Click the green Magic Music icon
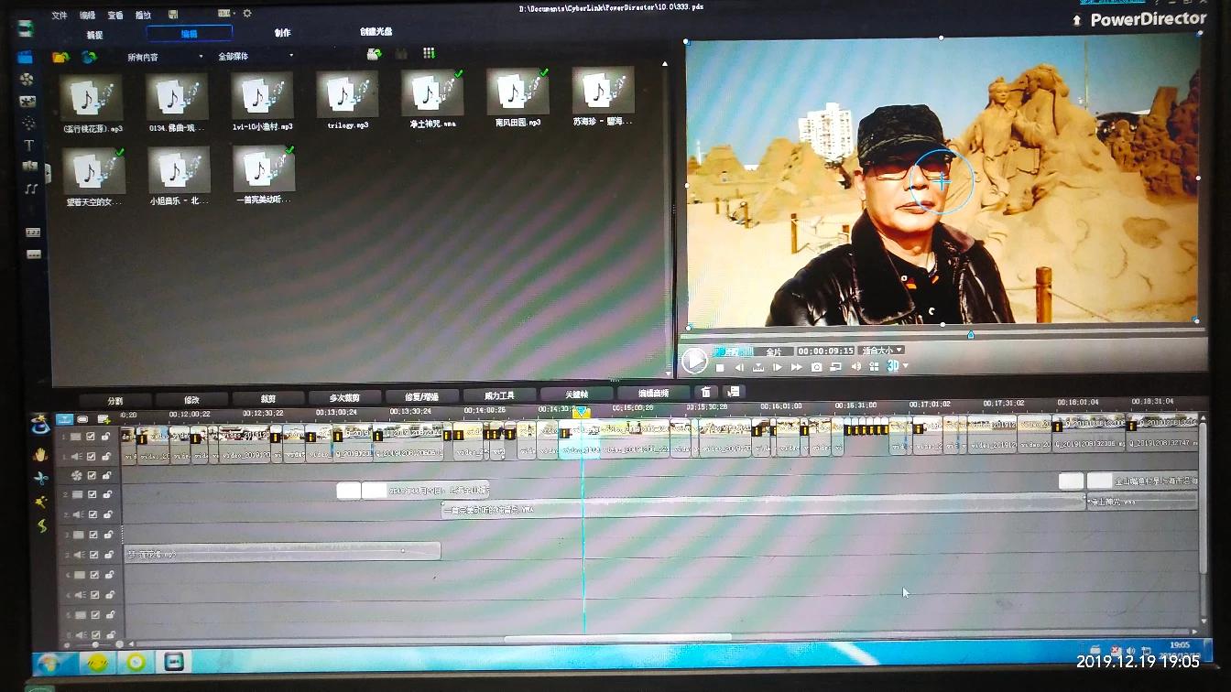This screenshot has width=1231, height=692. 42,525
